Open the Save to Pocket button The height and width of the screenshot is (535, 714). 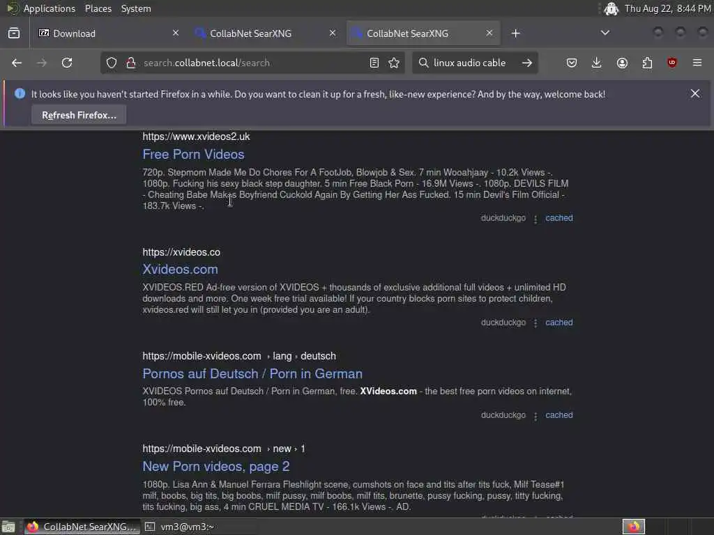pos(572,63)
